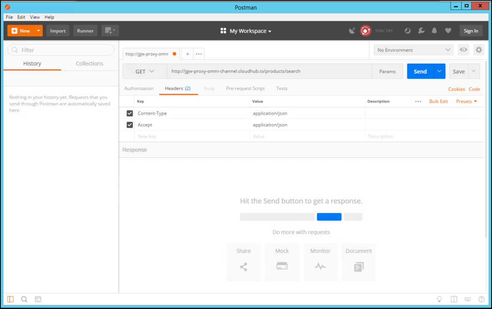Viewport: 492px width, 309px height.
Task: Click the Bulk Edit link
Action: [438, 101]
